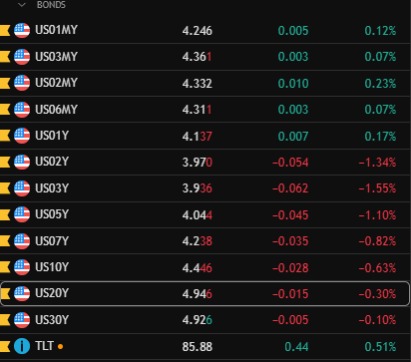The width and height of the screenshot is (411, 362).
Task: Click the blue TLT logo icon
Action: click(22, 346)
